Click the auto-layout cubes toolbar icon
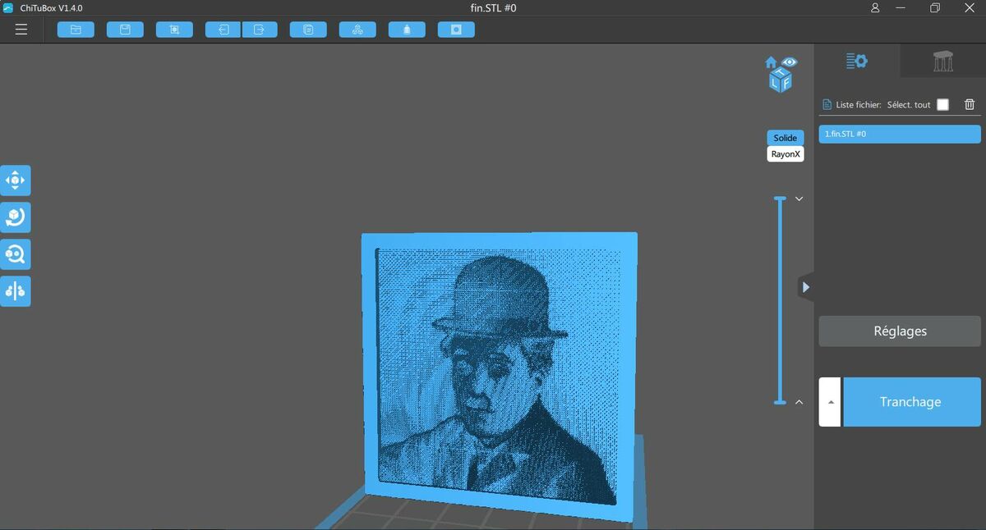Viewport: 986px width, 530px height. pyautogui.click(x=357, y=30)
